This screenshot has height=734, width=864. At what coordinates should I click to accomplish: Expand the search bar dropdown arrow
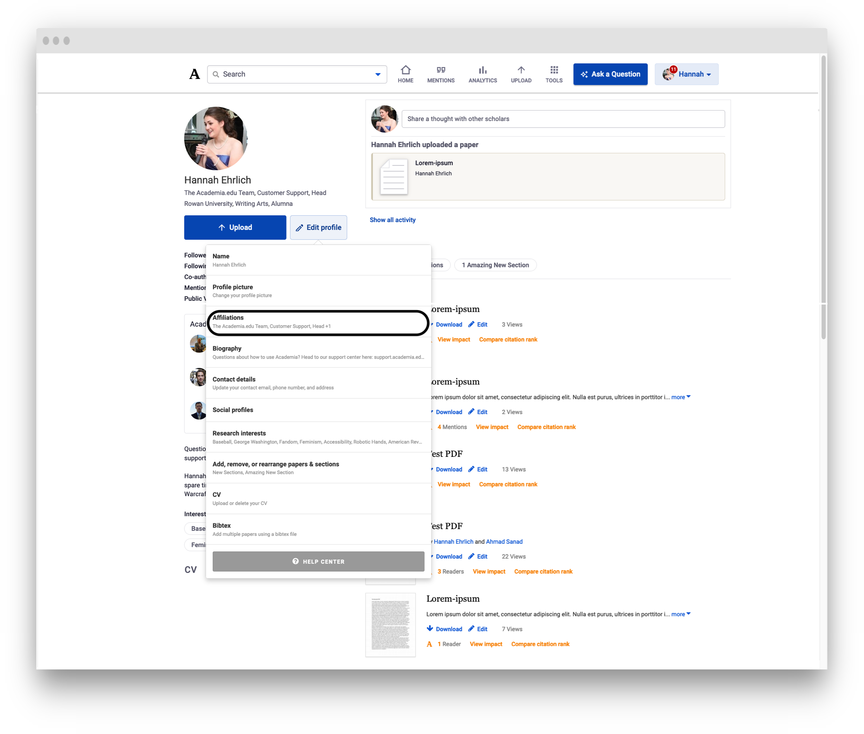click(377, 74)
